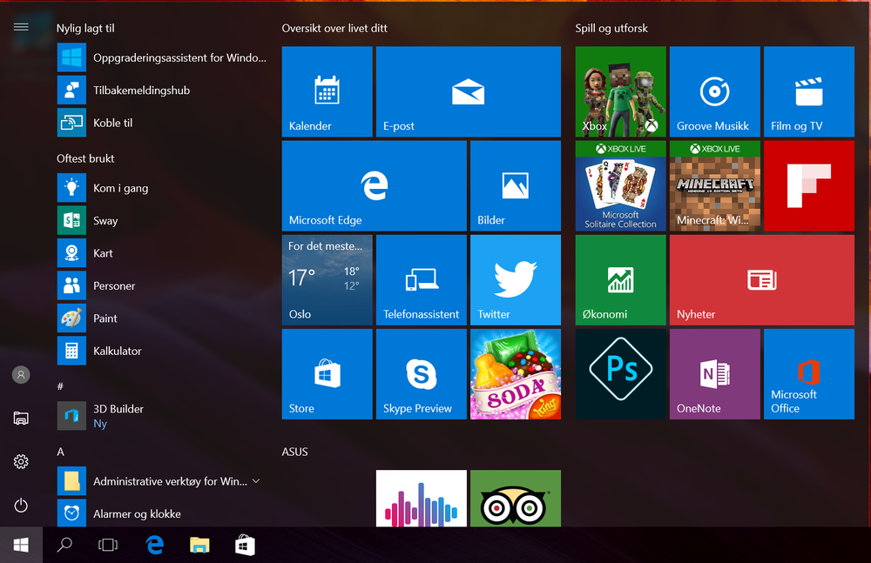This screenshot has height=563, width=871.
Task: Open the Oslo weather tile
Action: point(327,280)
